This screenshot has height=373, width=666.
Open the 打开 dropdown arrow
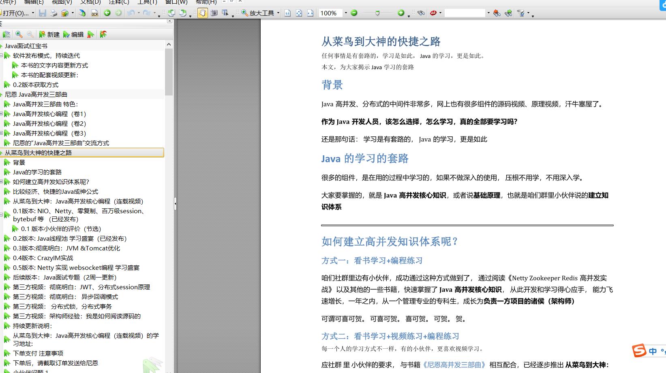point(32,13)
